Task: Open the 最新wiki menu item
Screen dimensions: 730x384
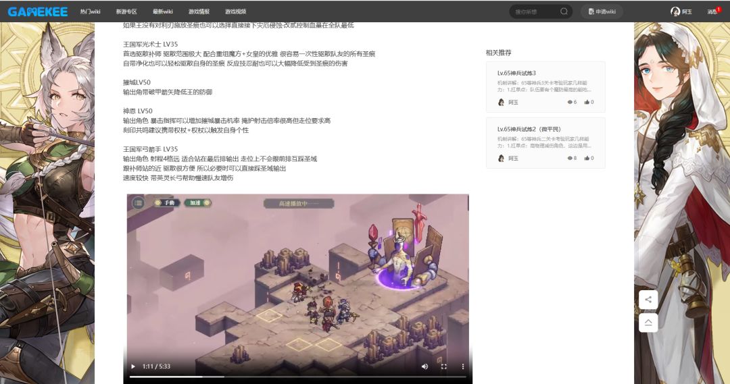Action: pyautogui.click(x=162, y=11)
